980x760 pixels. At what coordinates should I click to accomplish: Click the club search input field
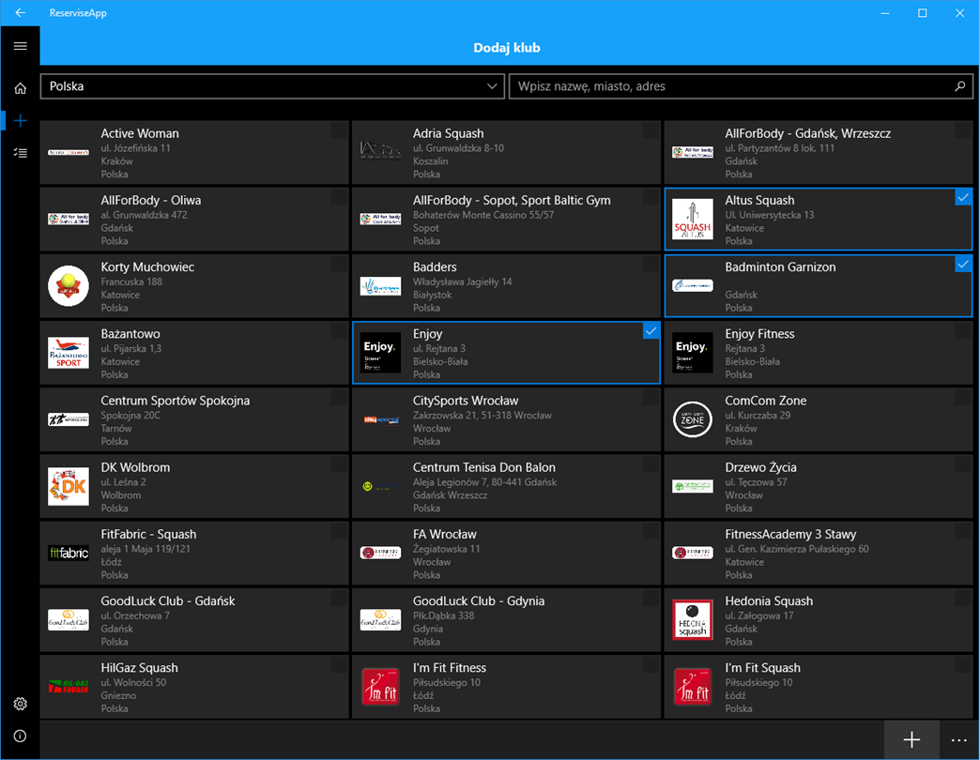[x=741, y=86]
